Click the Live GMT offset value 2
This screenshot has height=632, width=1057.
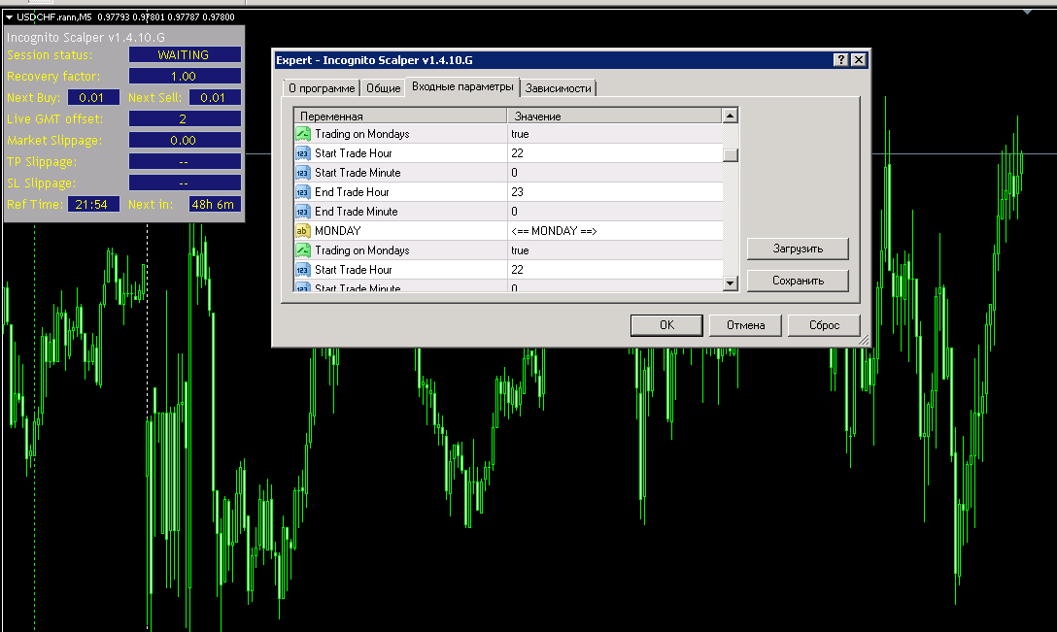pos(185,118)
